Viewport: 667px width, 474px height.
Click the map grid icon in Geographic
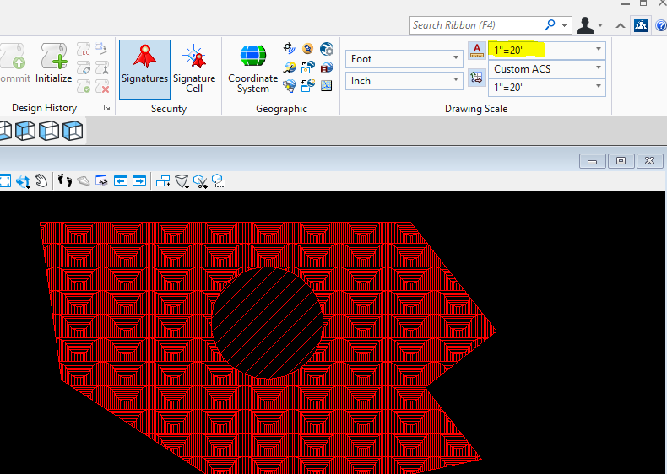click(326, 85)
